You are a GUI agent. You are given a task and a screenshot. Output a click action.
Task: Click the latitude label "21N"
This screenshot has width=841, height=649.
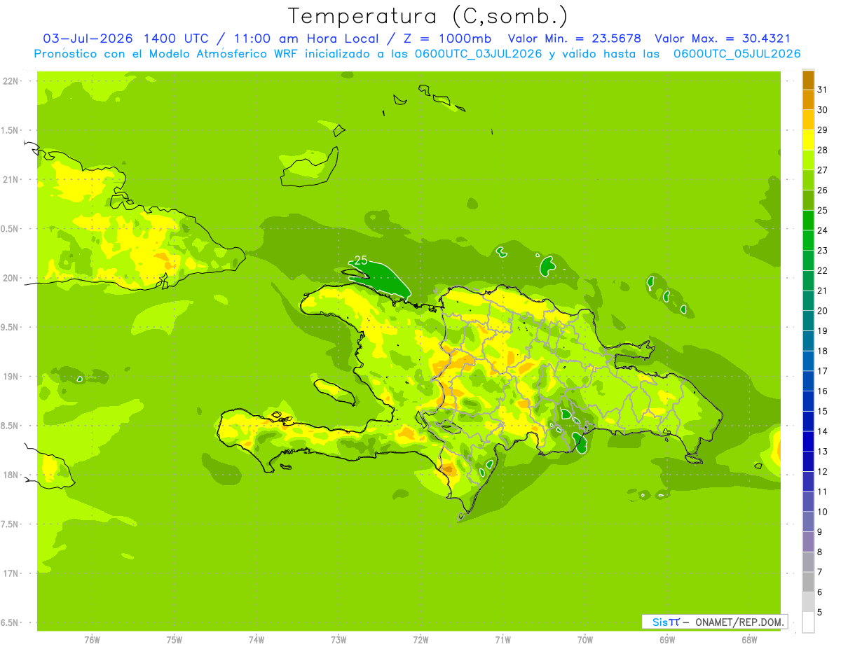click(x=11, y=179)
